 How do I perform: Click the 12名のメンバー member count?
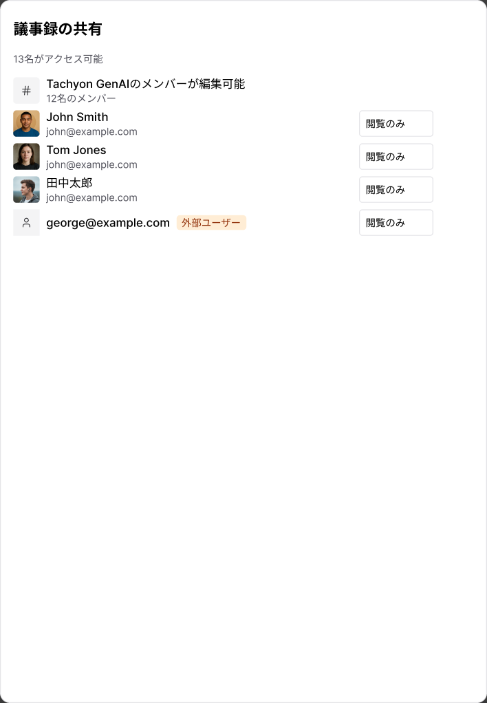coord(81,98)
